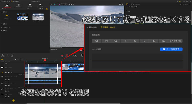Select the white snowy mountain video thumbnail
The width and height of the screenshot is (192, 104).
[38, 17]
